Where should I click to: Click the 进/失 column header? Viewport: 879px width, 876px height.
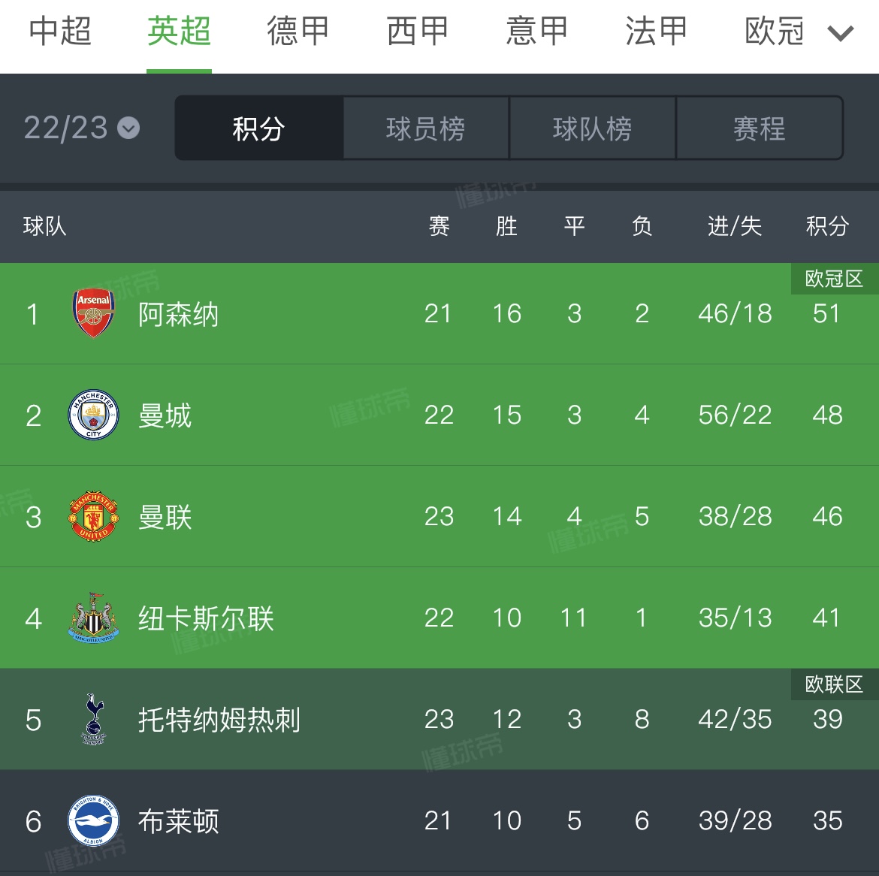pos(734,226)
